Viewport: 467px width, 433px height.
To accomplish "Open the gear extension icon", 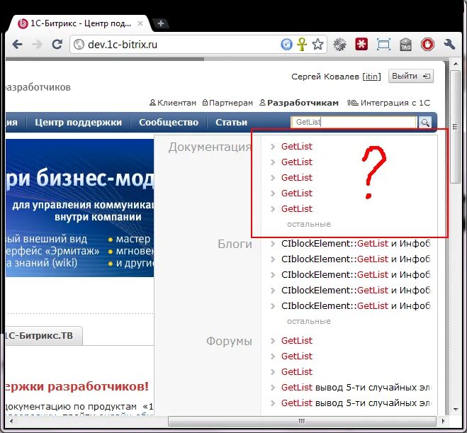I will (339, 45).
